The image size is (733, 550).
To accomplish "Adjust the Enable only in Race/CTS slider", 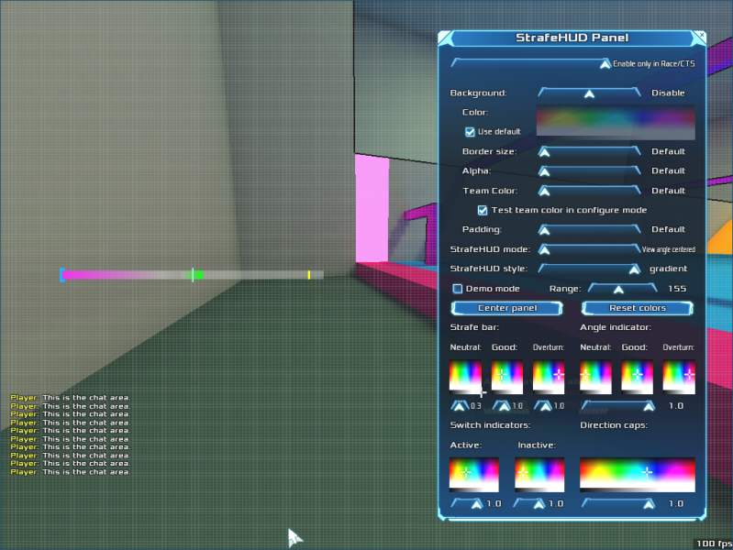I will pyautogui.click(x=531, y=63).
